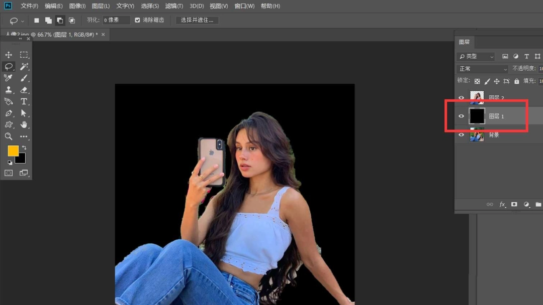This screenshot has width=543, height=305.
Task: Toggle Quick Mask mode
Action: 9,173
